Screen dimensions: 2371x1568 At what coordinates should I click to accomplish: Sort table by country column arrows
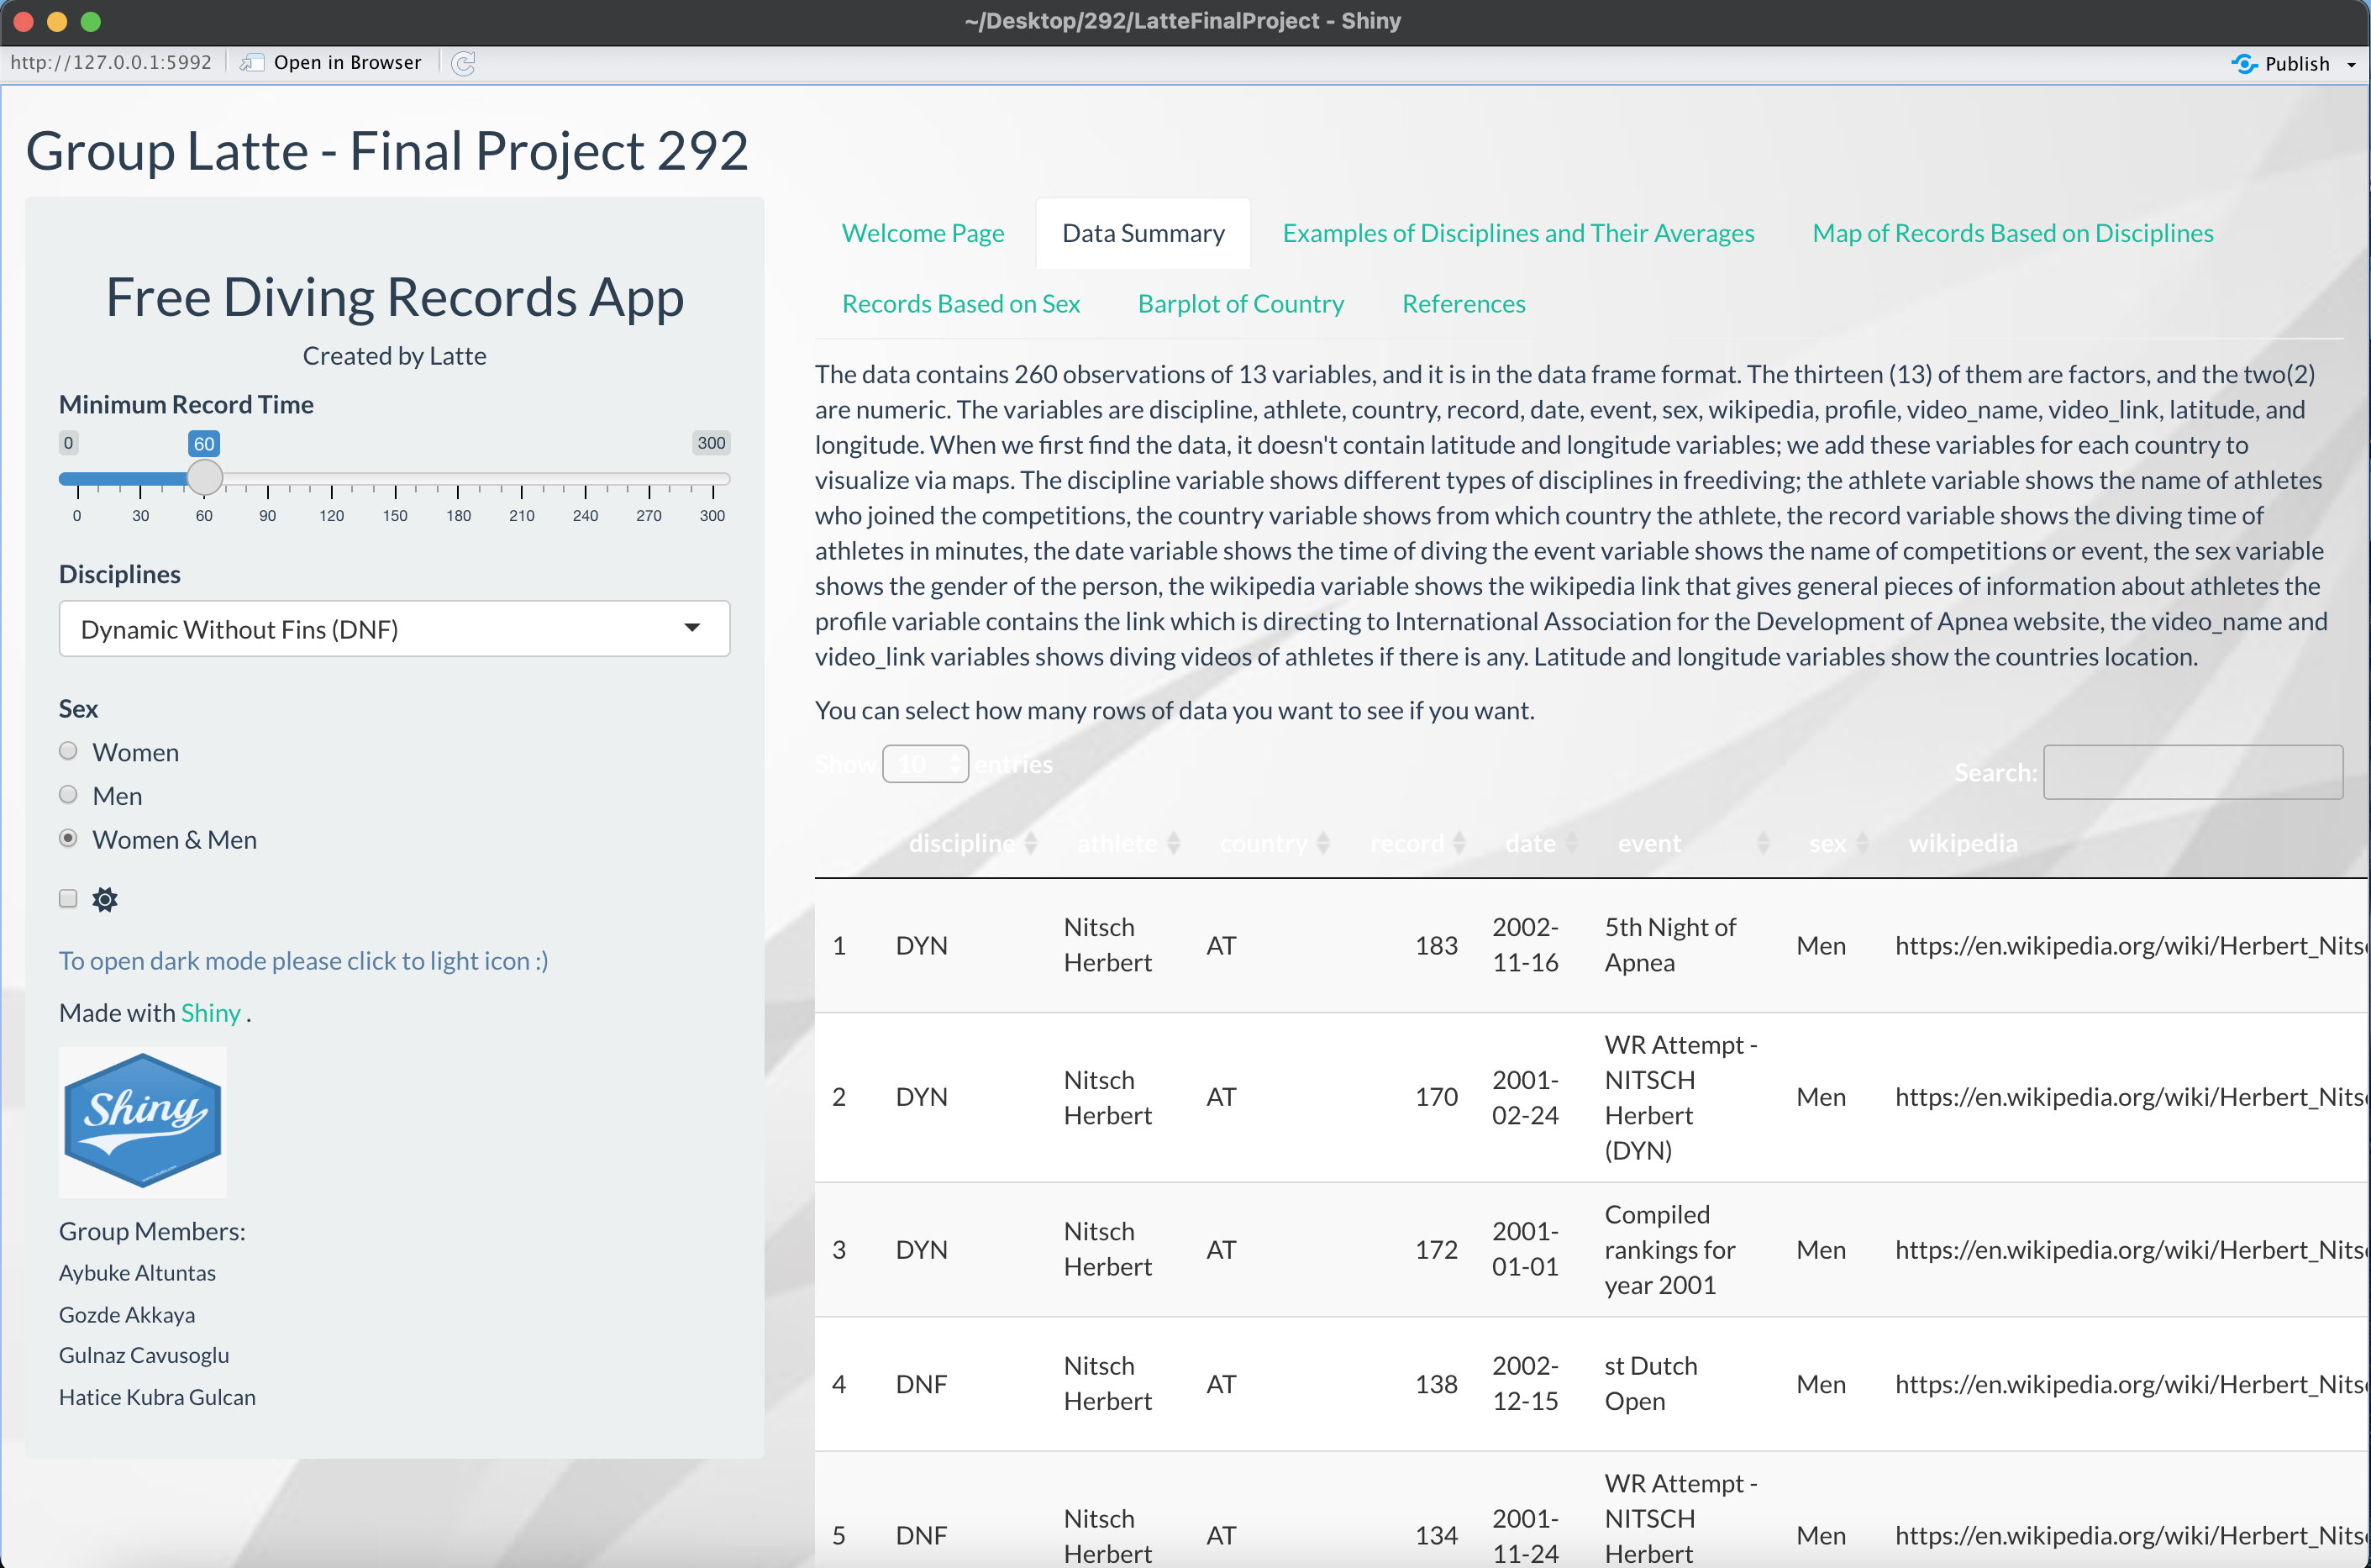click(1322, 844)
